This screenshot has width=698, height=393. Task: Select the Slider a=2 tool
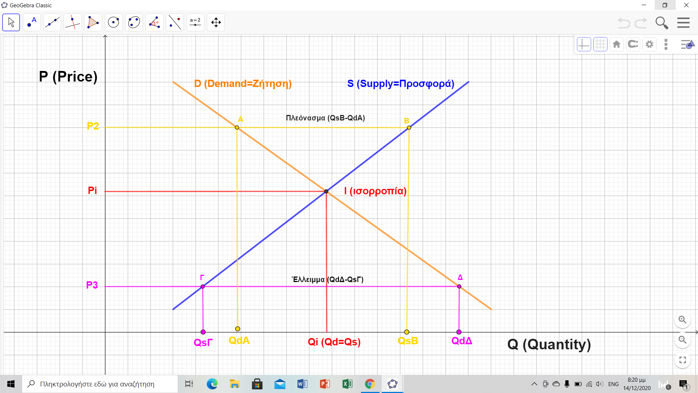click(195, 23)
